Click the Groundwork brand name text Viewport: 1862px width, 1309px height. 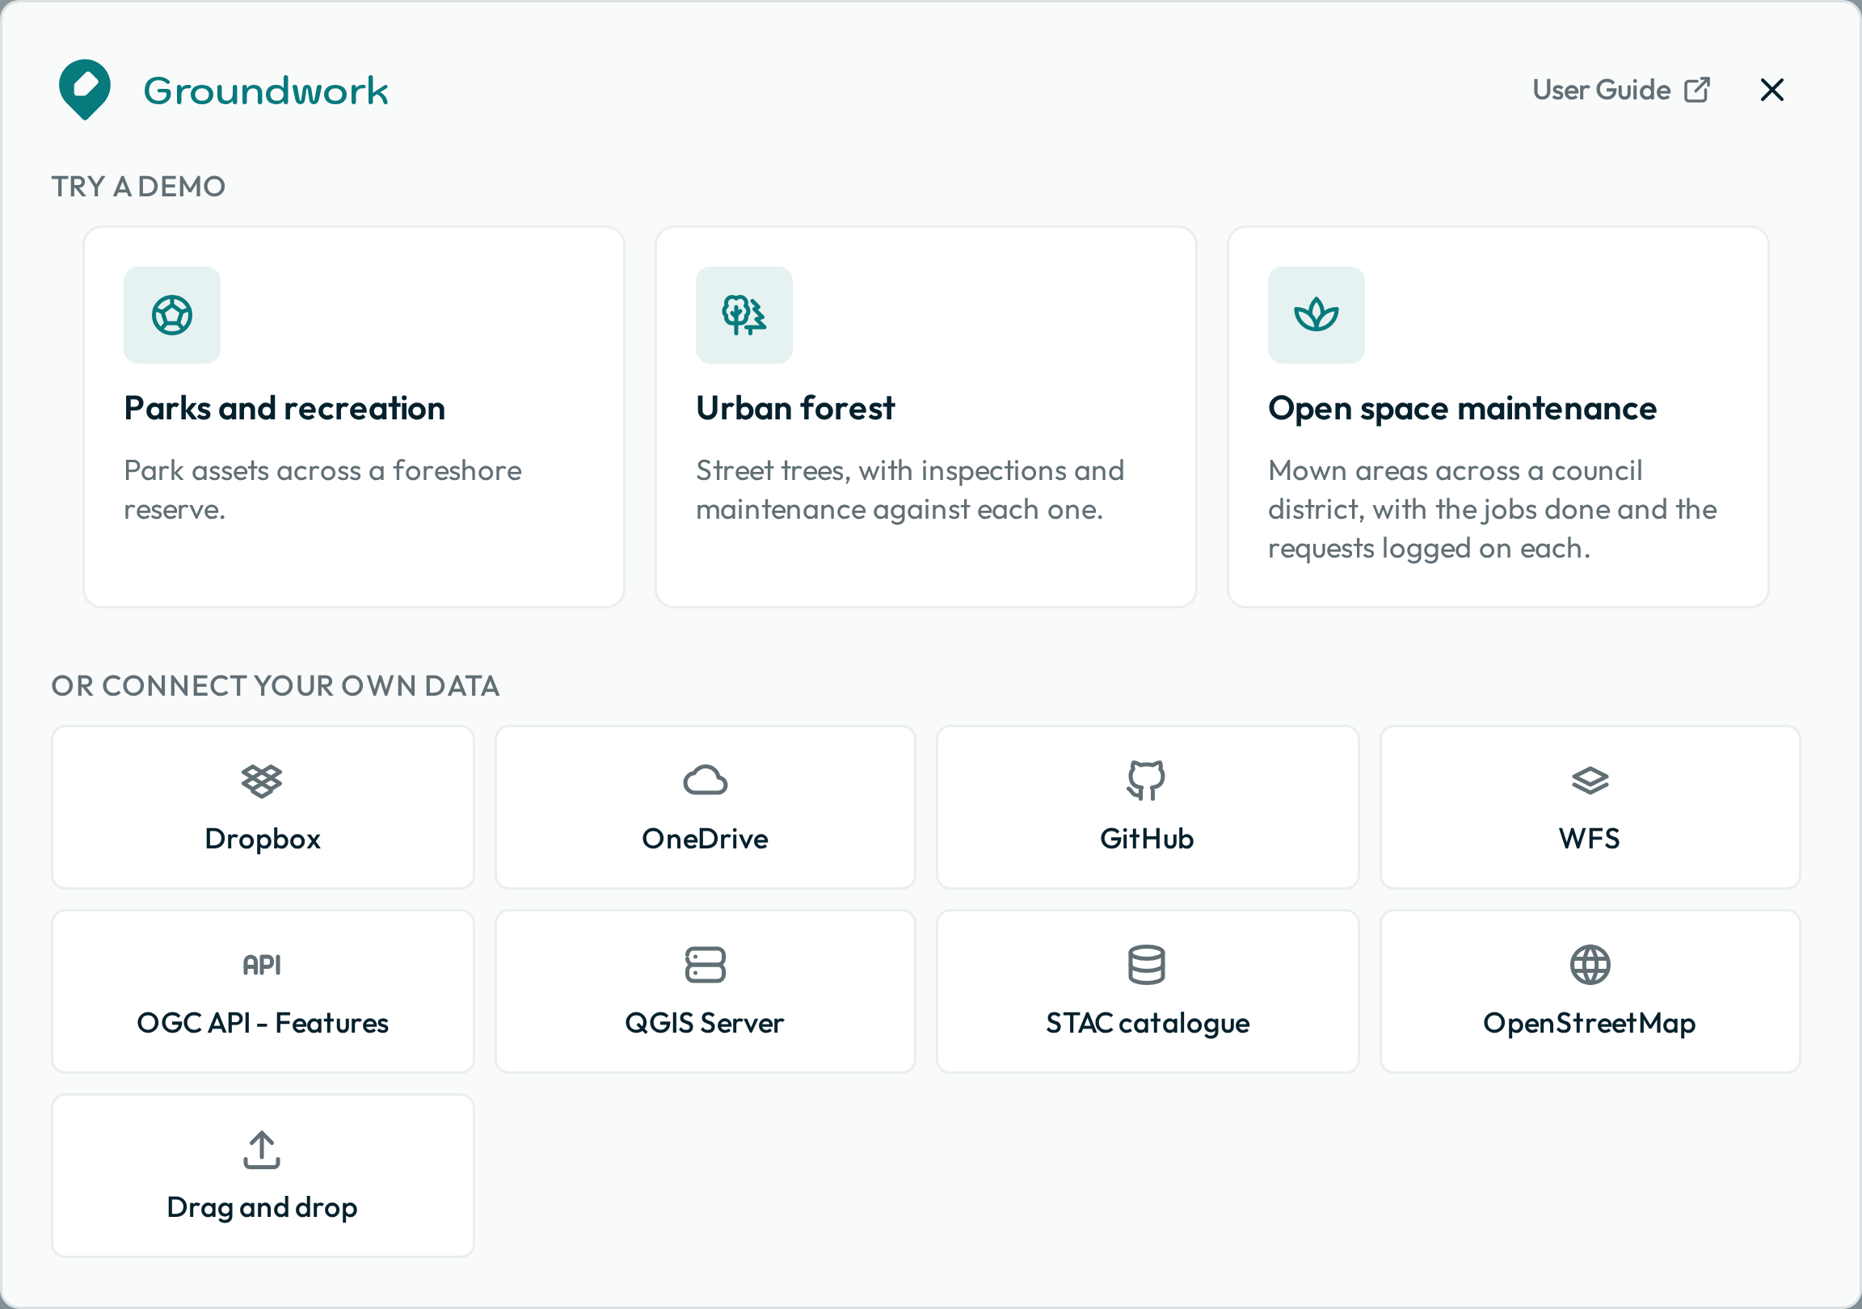[x=266, y=90]
